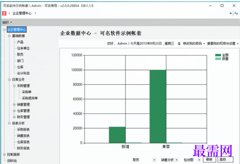
Task: Open the 柱状图 chart type dropdown
Action: [199, 160]
